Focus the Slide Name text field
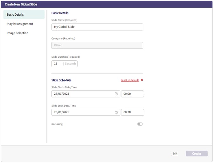This screenshot has height=163, width=213. pyautogui.click(x=97, y=27)
